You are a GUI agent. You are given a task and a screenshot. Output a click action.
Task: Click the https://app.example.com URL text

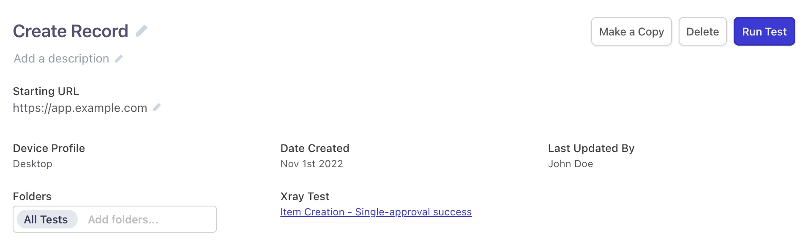[x=80, y=108]
